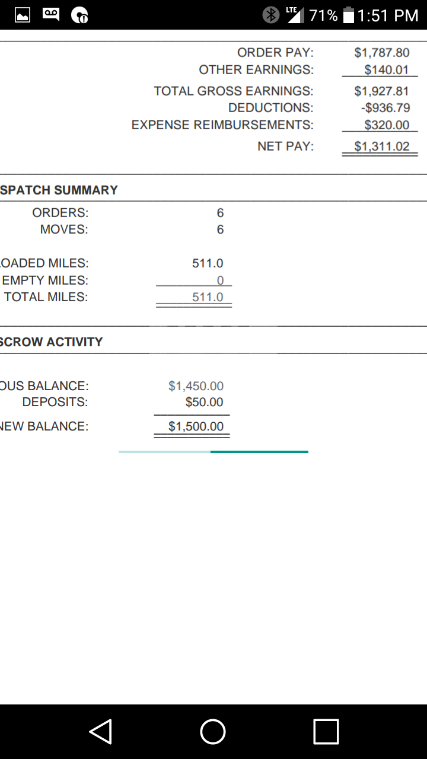Viewport: 427px width, 759px height.
Task: Tap the Bluetooth status icon
Action: (271, 15)
